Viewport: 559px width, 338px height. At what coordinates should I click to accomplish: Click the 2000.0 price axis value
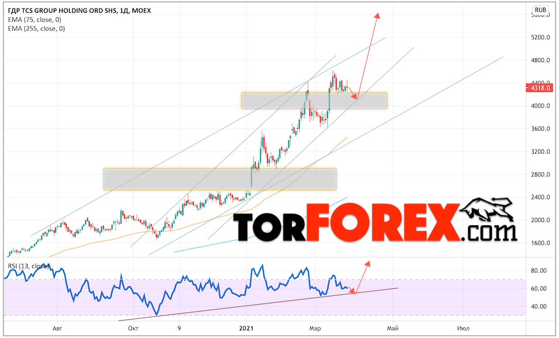pyautogui.click(x=540, y=220)
